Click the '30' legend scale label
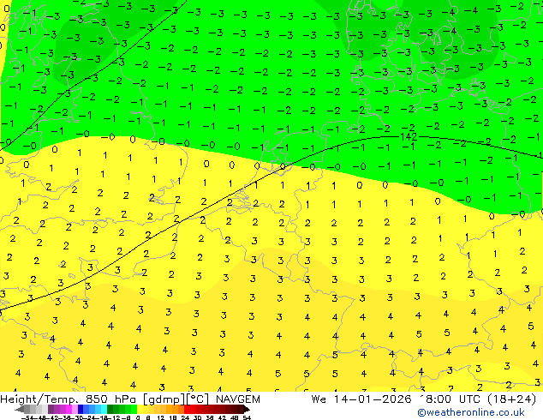543x420 pixels. click(197, 418)
